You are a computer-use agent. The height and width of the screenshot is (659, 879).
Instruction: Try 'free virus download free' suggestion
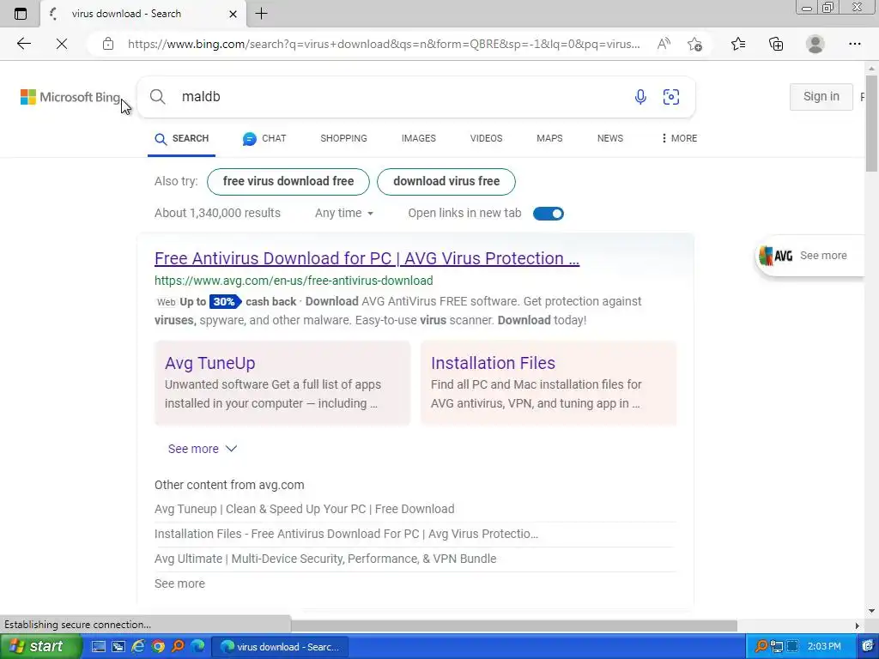288,182
